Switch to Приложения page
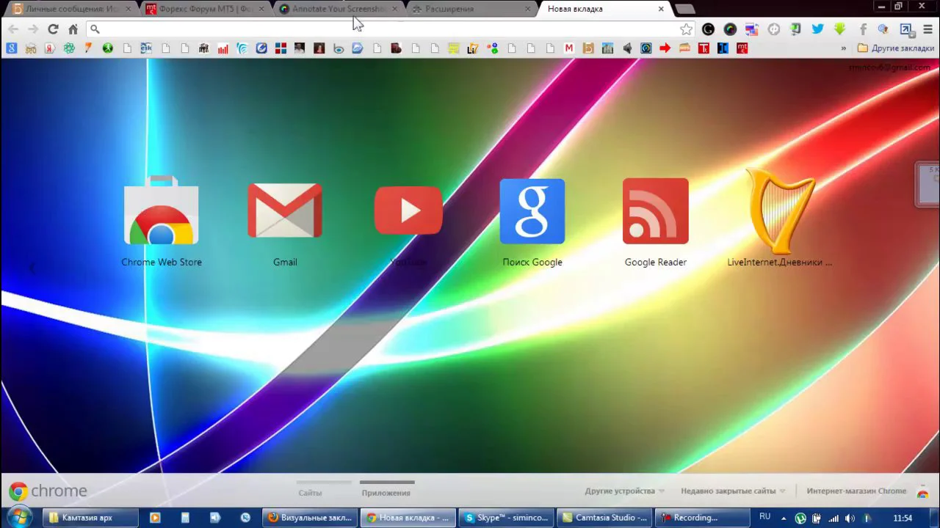This screenshot has width=940, height=528. (386, 493)
